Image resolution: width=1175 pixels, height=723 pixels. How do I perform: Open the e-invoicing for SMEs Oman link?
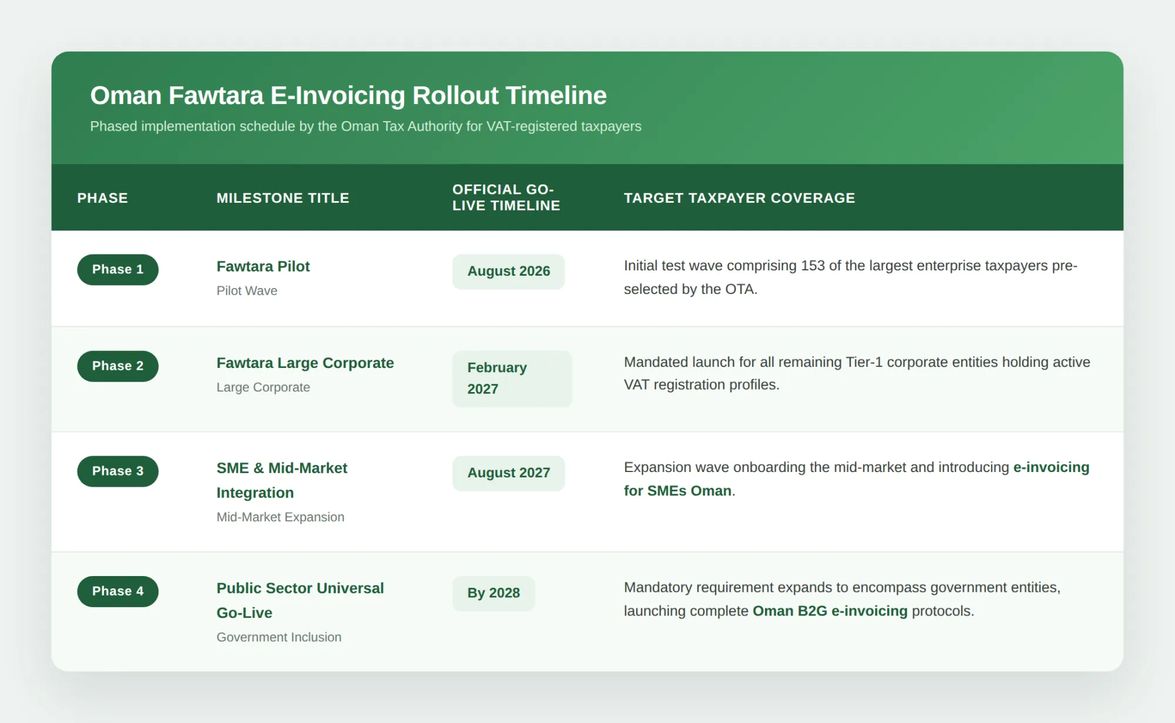tap(856, 479)
